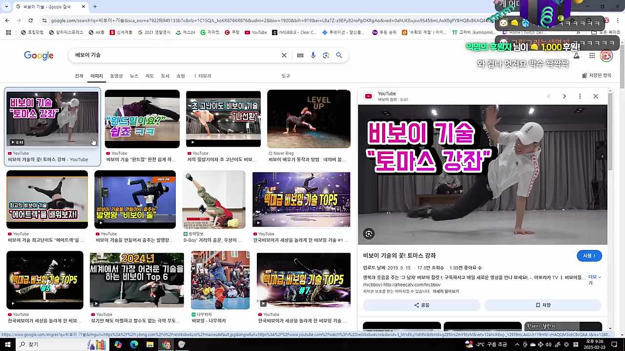
Task: Expand the 더보기 search categories menu
Action: (x=202, y=76)
